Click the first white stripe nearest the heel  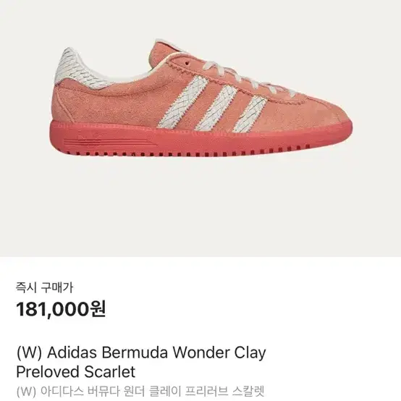tap(183, 102)
